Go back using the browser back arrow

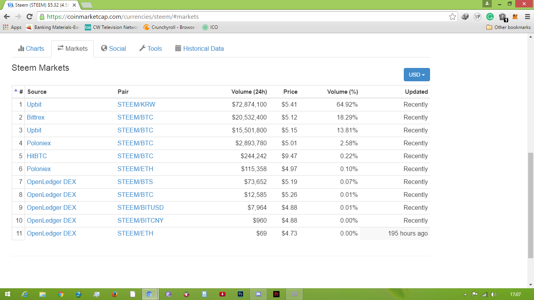click(7, 17)
